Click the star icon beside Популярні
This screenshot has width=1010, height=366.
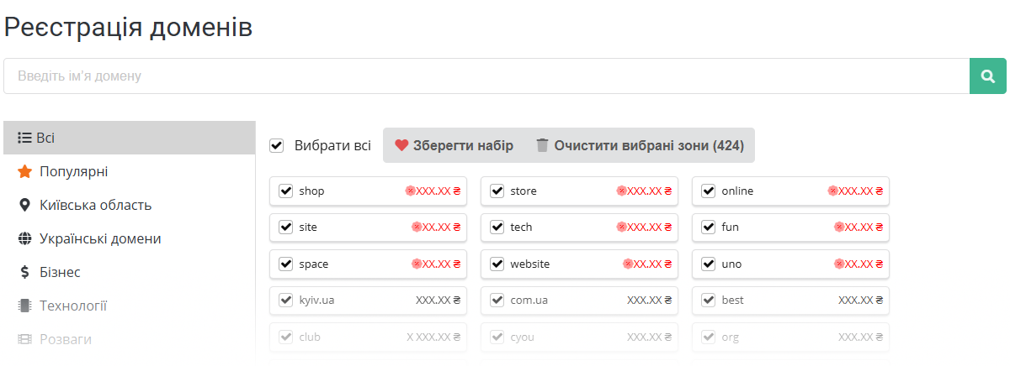(24, 171)
